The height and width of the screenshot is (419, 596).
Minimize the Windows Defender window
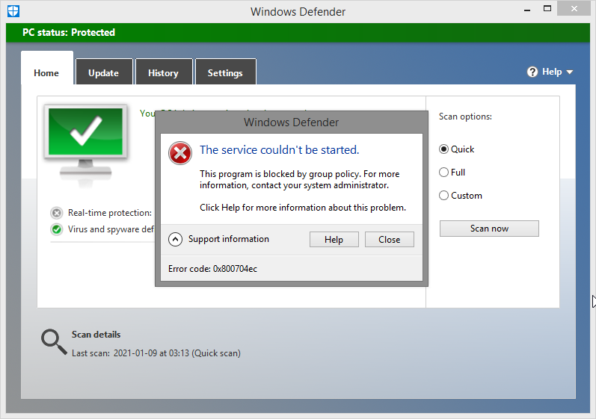(x=526, y=9)
